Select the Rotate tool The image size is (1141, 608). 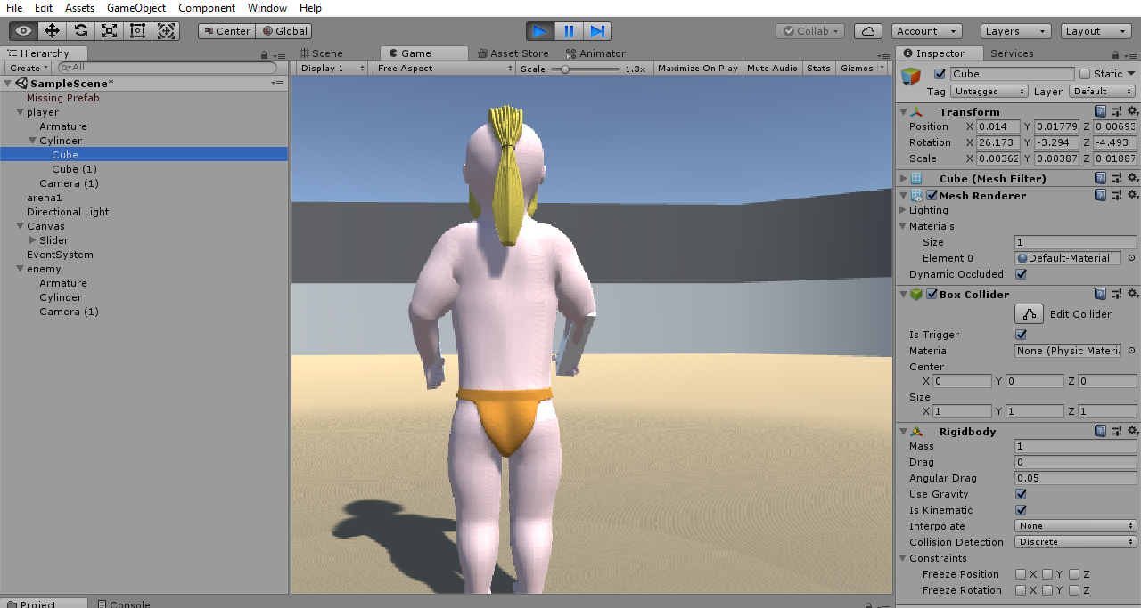tap(82, 30)
